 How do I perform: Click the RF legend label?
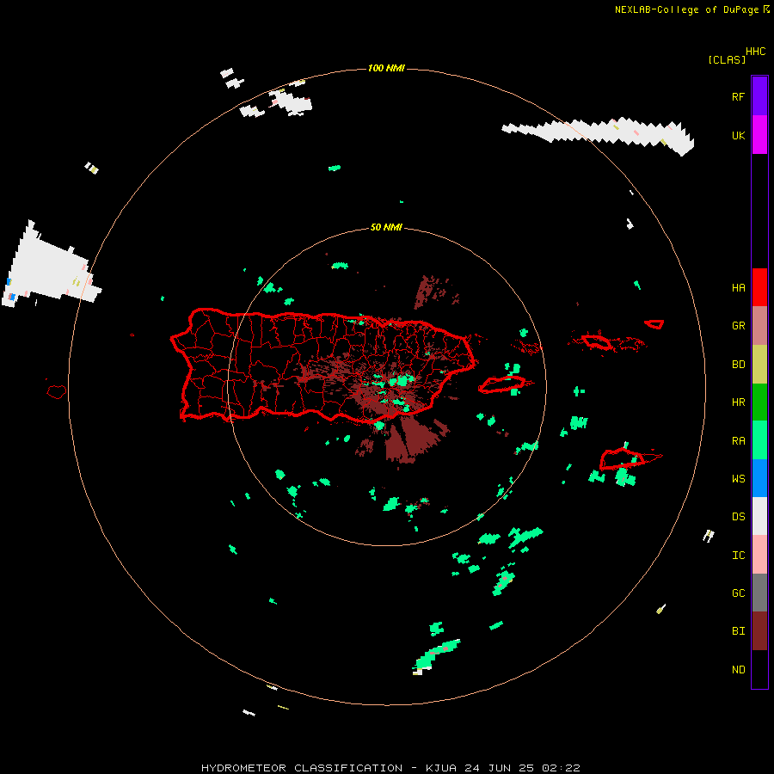pyautogui.click(x=738, y=96)
